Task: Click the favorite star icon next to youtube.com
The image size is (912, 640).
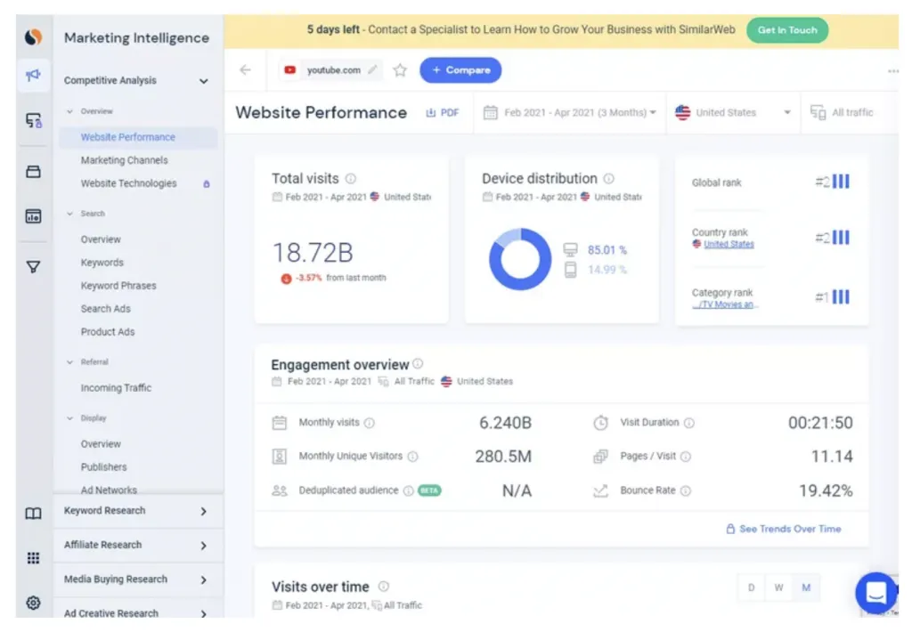Action: 400,70
